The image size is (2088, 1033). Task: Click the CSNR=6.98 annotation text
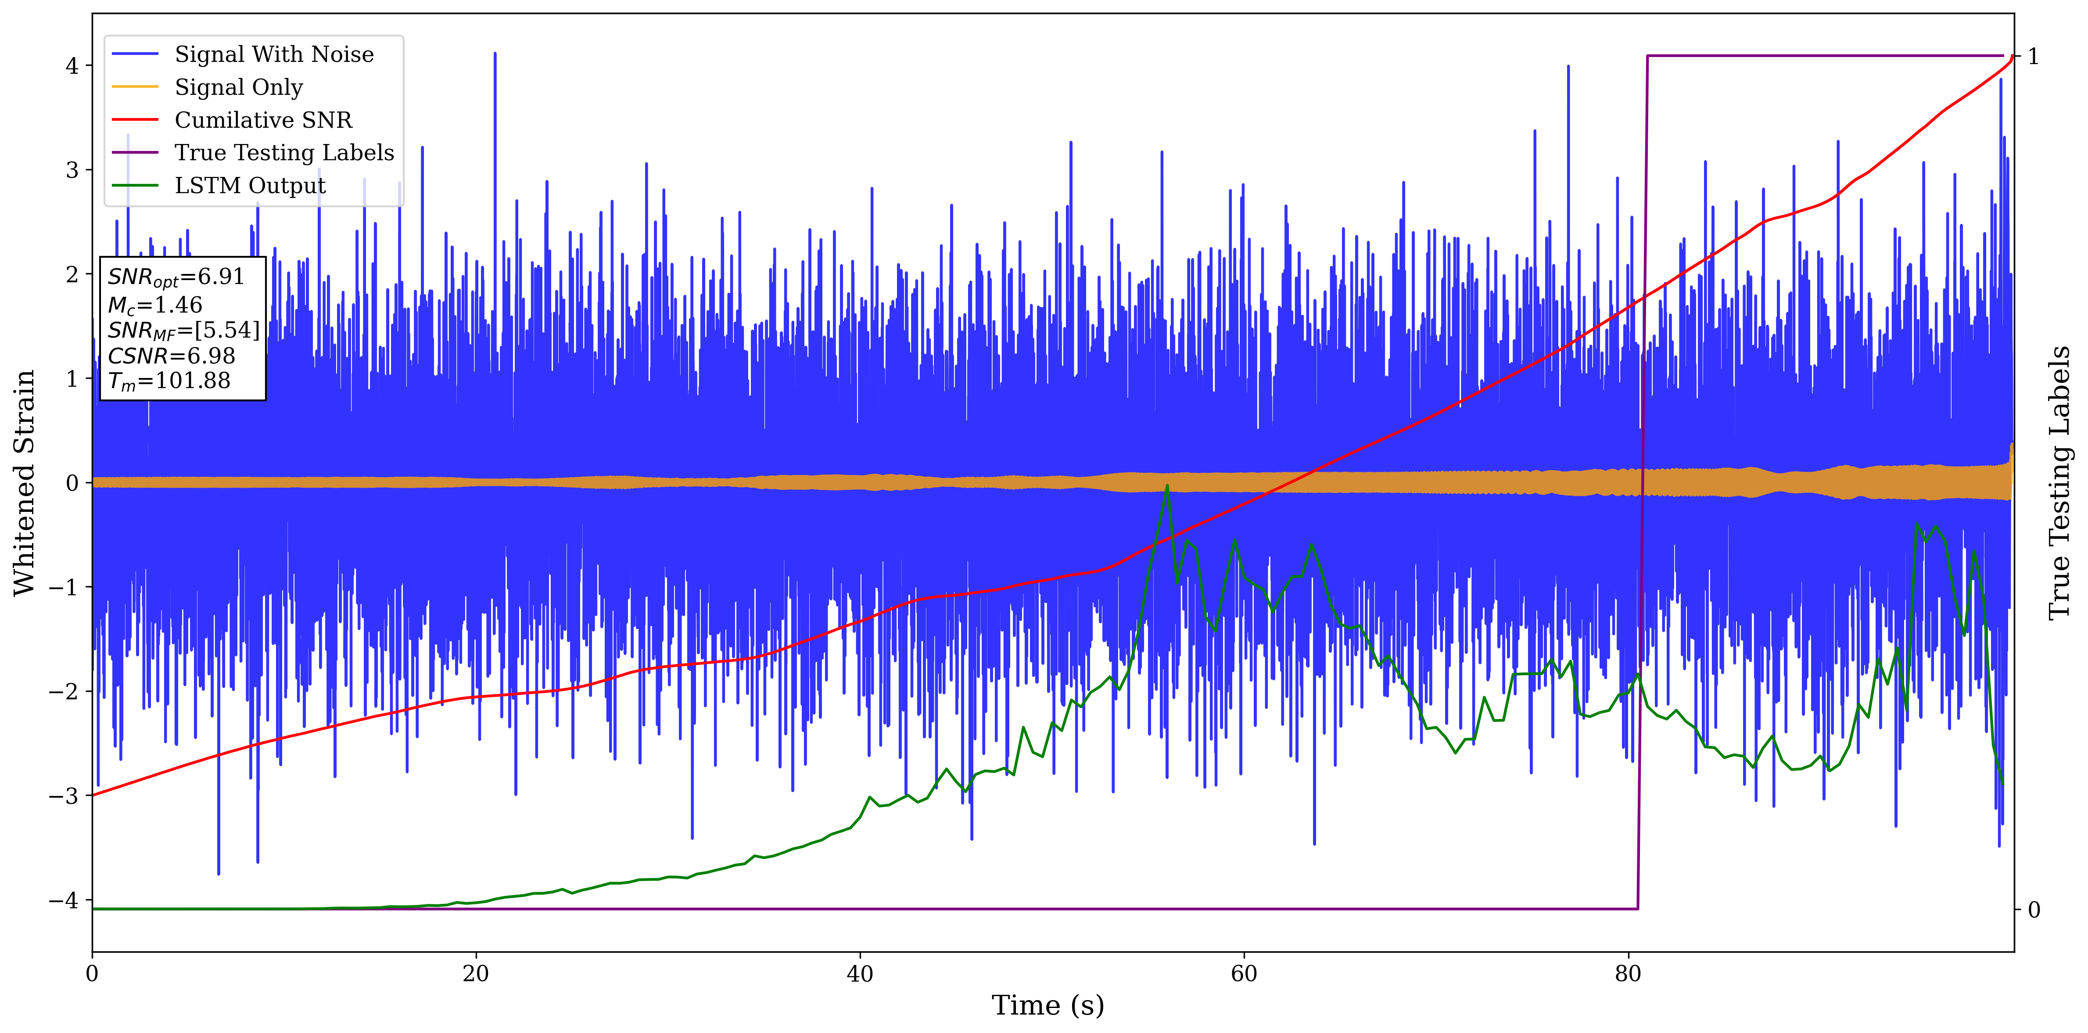(172, 356)
